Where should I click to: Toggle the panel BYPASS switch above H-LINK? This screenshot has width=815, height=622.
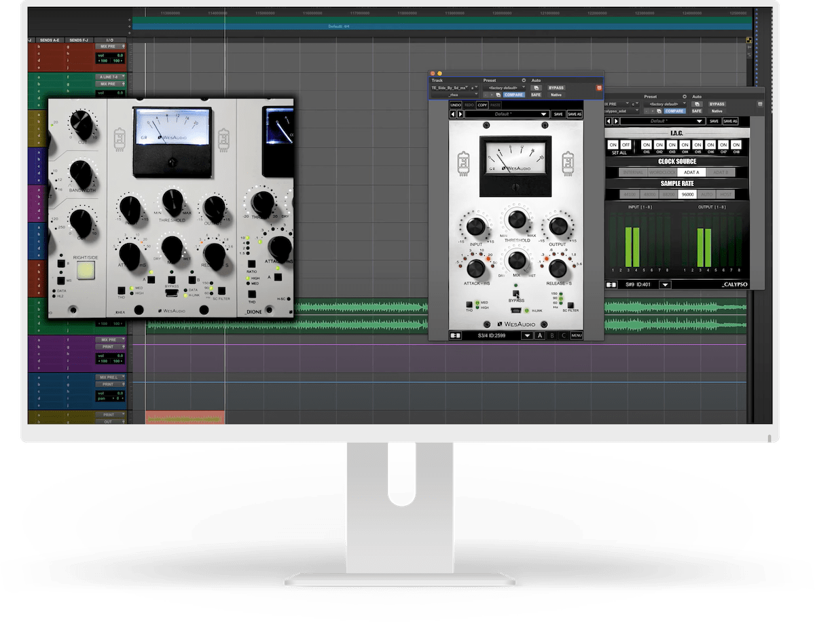[515, 293]
